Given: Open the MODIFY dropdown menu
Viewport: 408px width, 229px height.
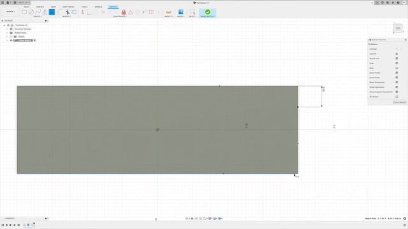Looking at the screenshot, I should pos(66,17).
